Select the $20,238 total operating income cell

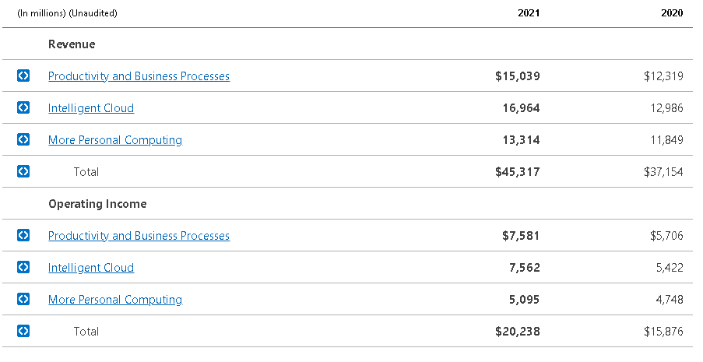pyautogui.click(x=517, y=332)
